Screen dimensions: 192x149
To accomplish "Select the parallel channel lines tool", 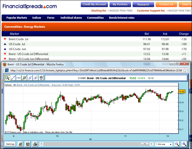I will click(35, 78).
